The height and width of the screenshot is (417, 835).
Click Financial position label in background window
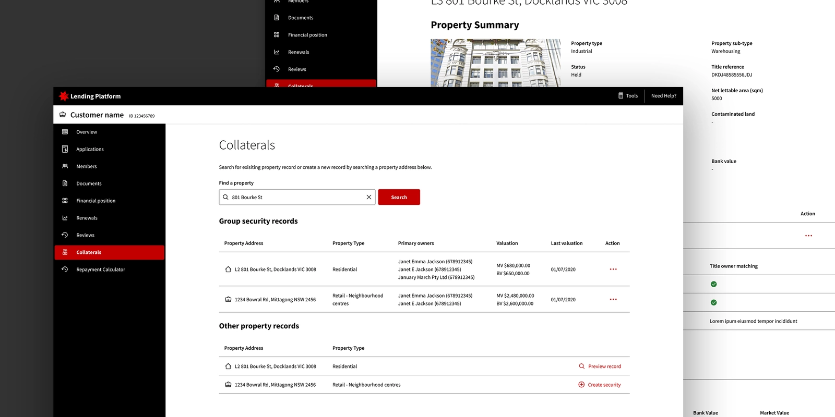307,35
